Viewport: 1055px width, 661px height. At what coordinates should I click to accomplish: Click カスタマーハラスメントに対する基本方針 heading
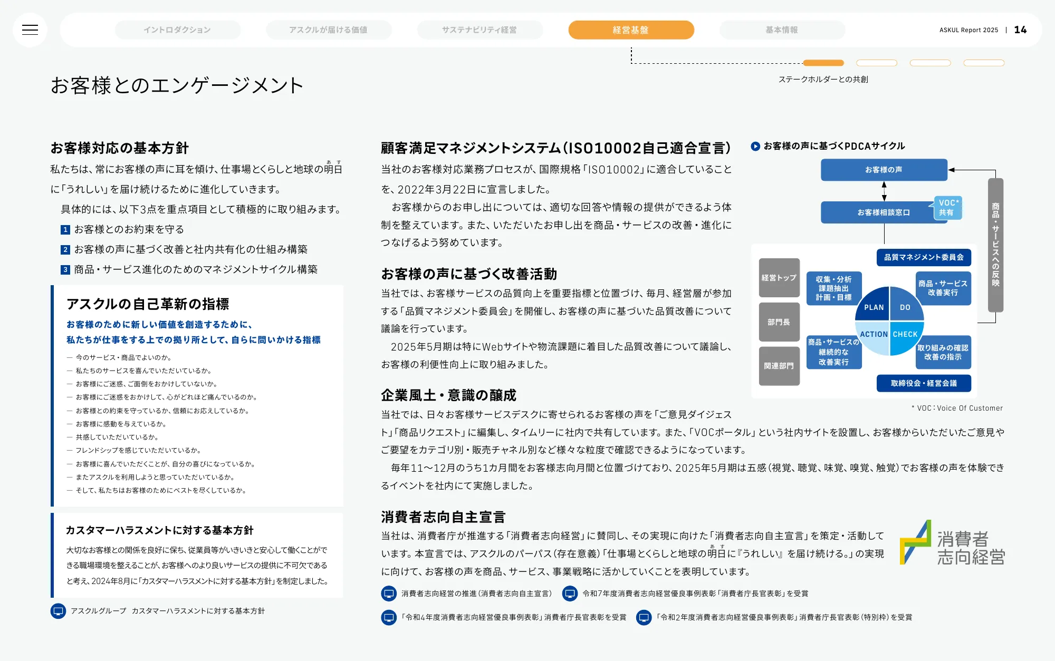[160, 530]
